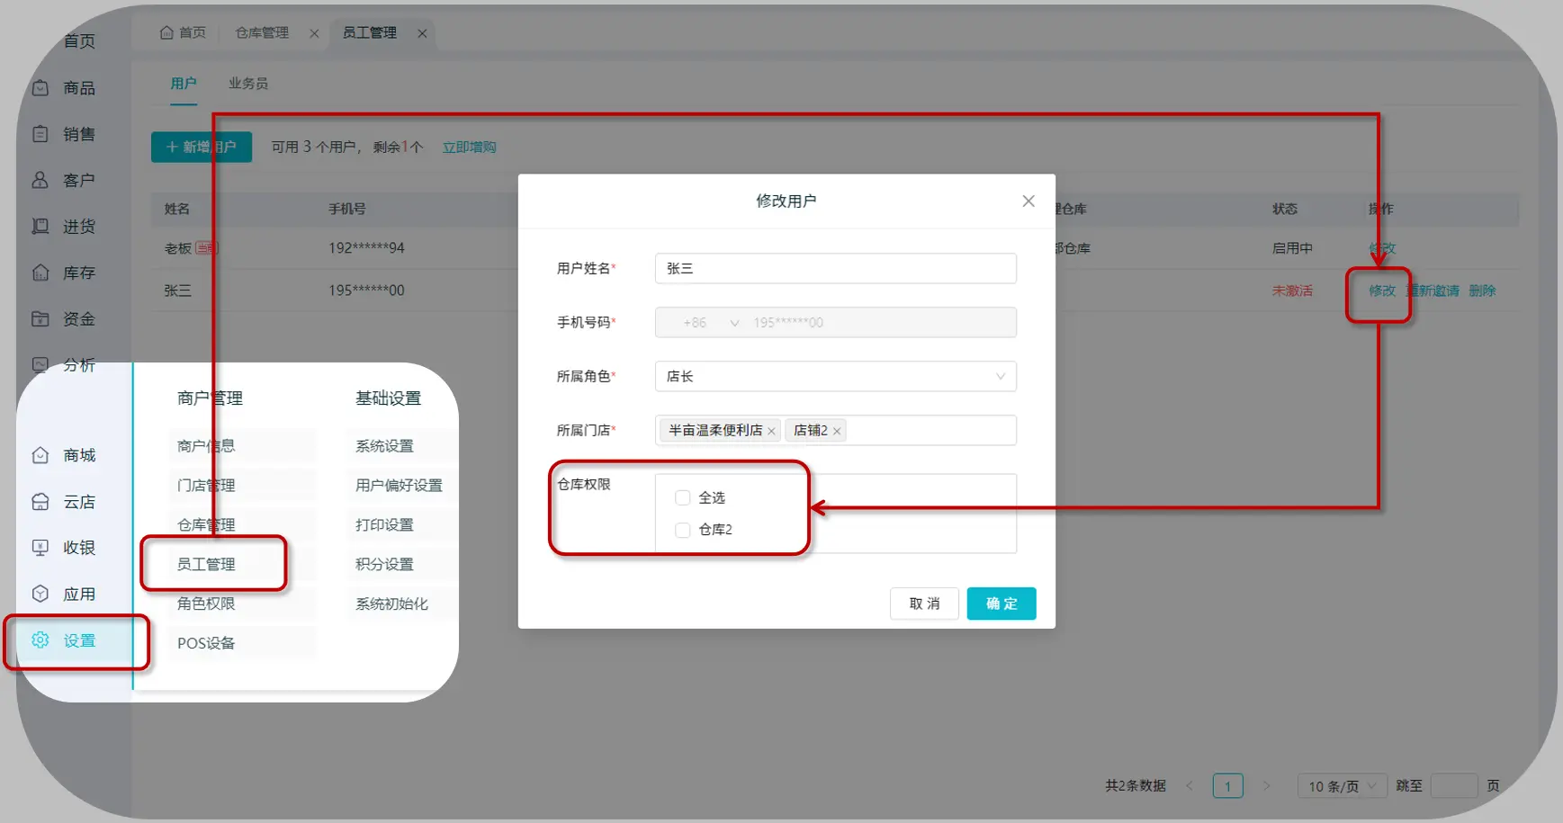This screenshot has width=1563, height=823.
Task: Click the 所属门店 tag input field
Action: click(836, 430)
